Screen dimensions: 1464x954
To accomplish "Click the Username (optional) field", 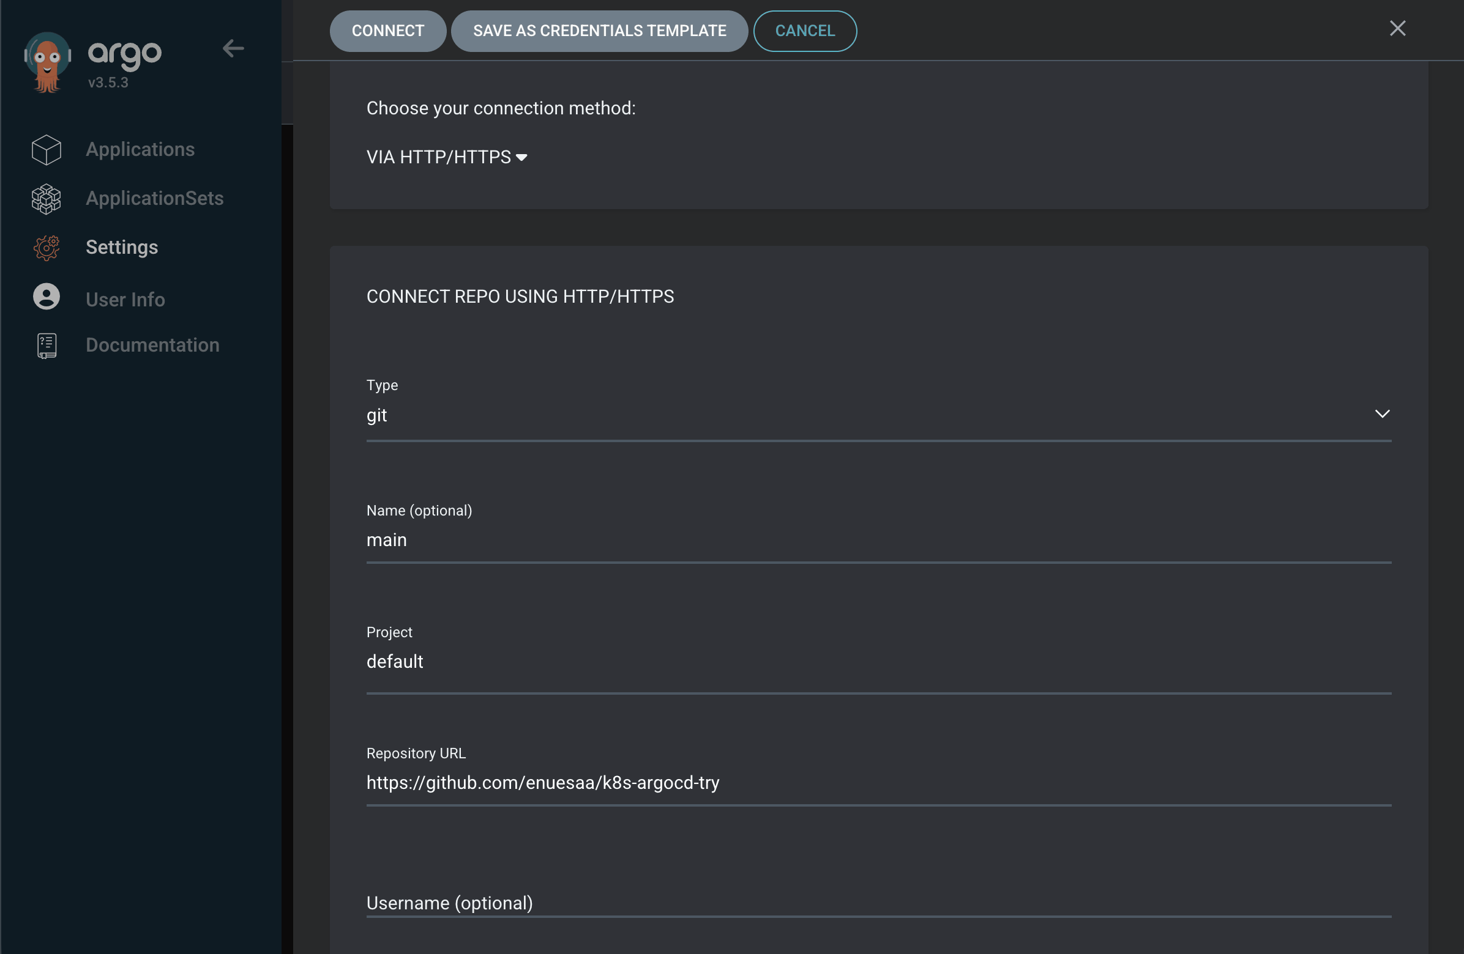I will [878, 903].
